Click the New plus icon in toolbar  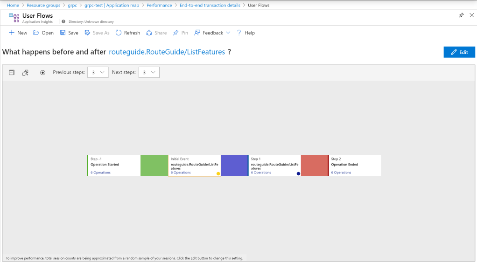click(x=12, y=33)
